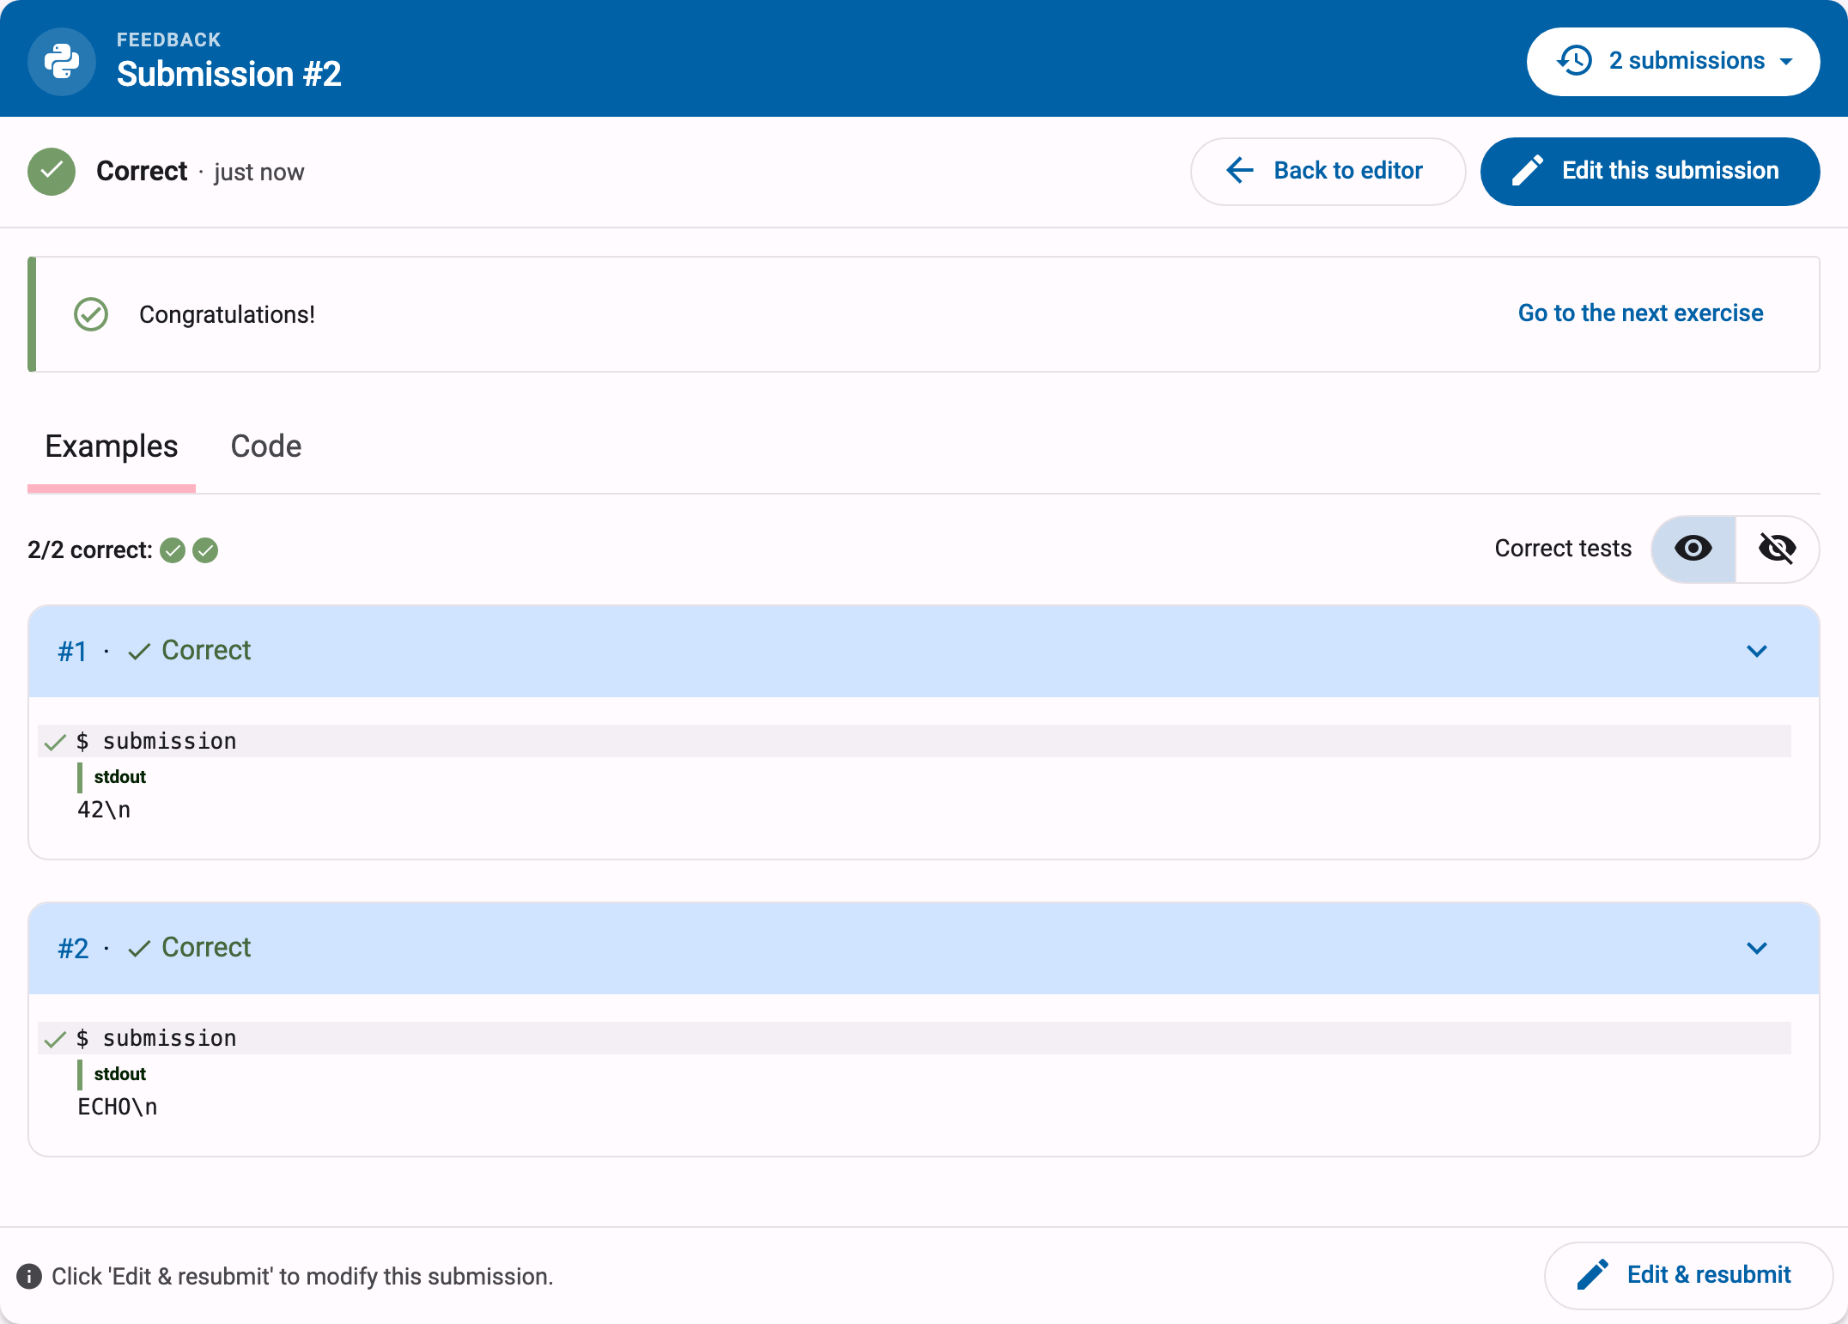Viewport: 1848px width, 1324px height.
Task: Click the circled check icon beside Congratulations
Action: (91, 314)
